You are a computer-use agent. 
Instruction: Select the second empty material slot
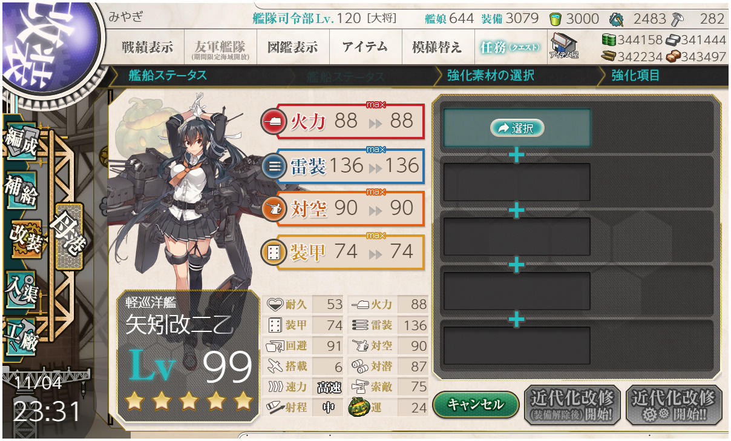517,182
